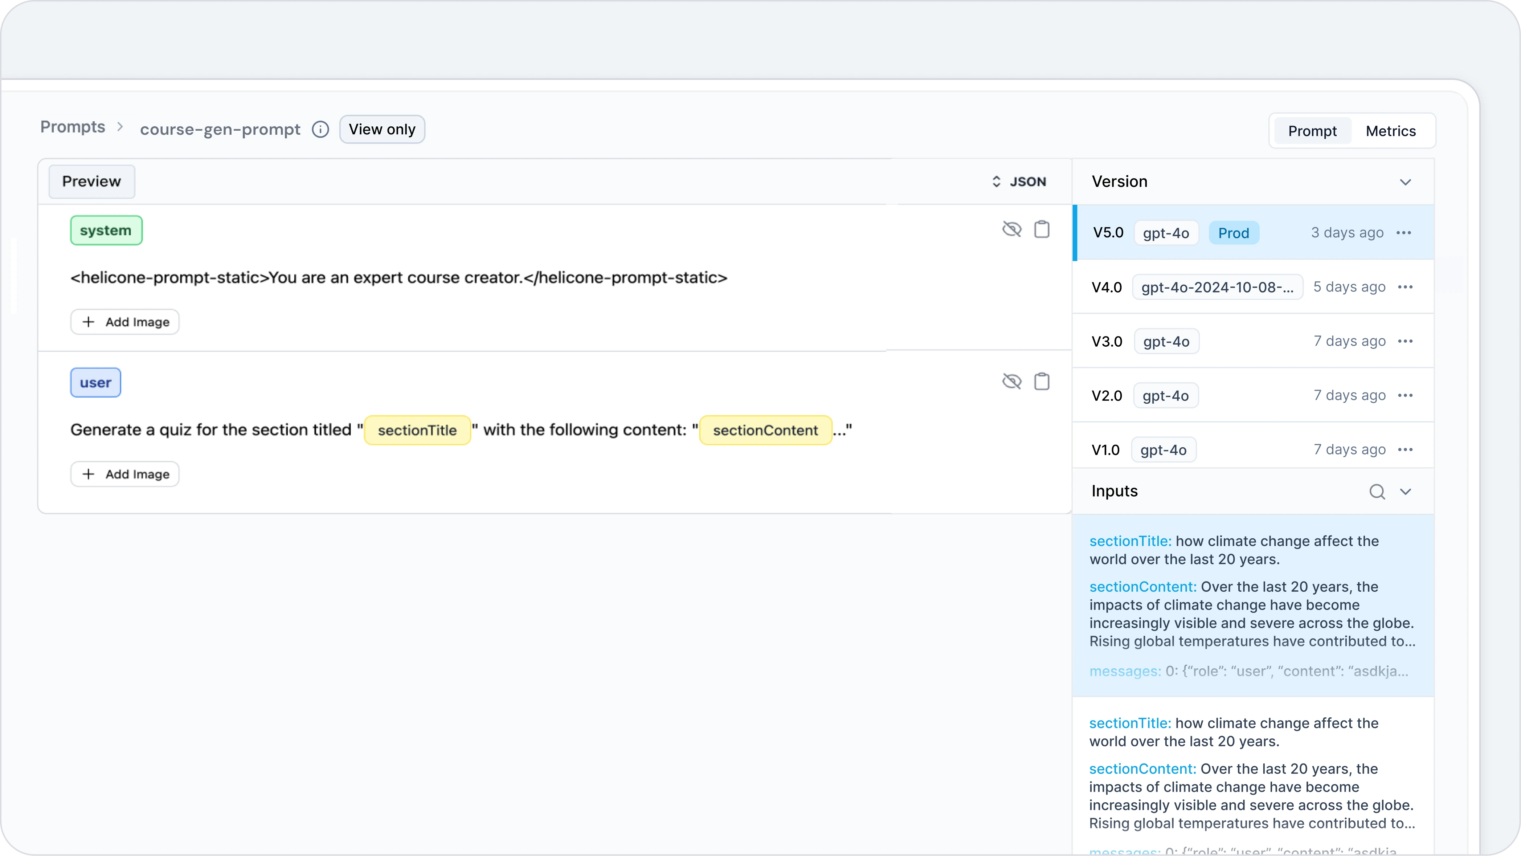Click the View only button
This screenshot has height=856, width=1521.
382,129
